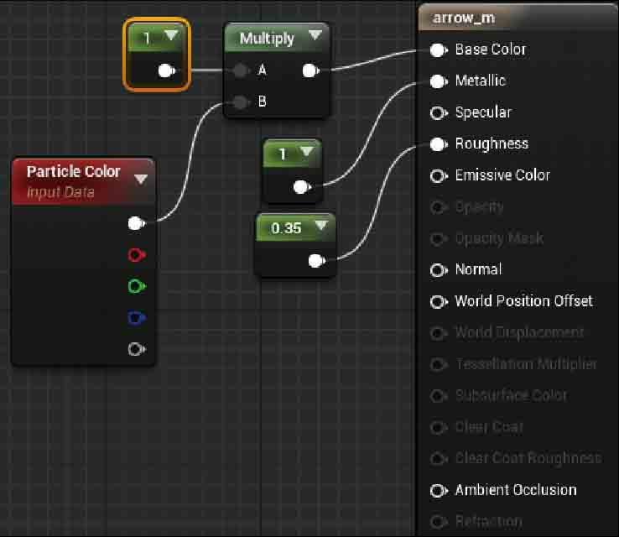Click the Specular input pin
Viewport: 619px width, 537px height.
pyautogui.click(x=437, y=112)
